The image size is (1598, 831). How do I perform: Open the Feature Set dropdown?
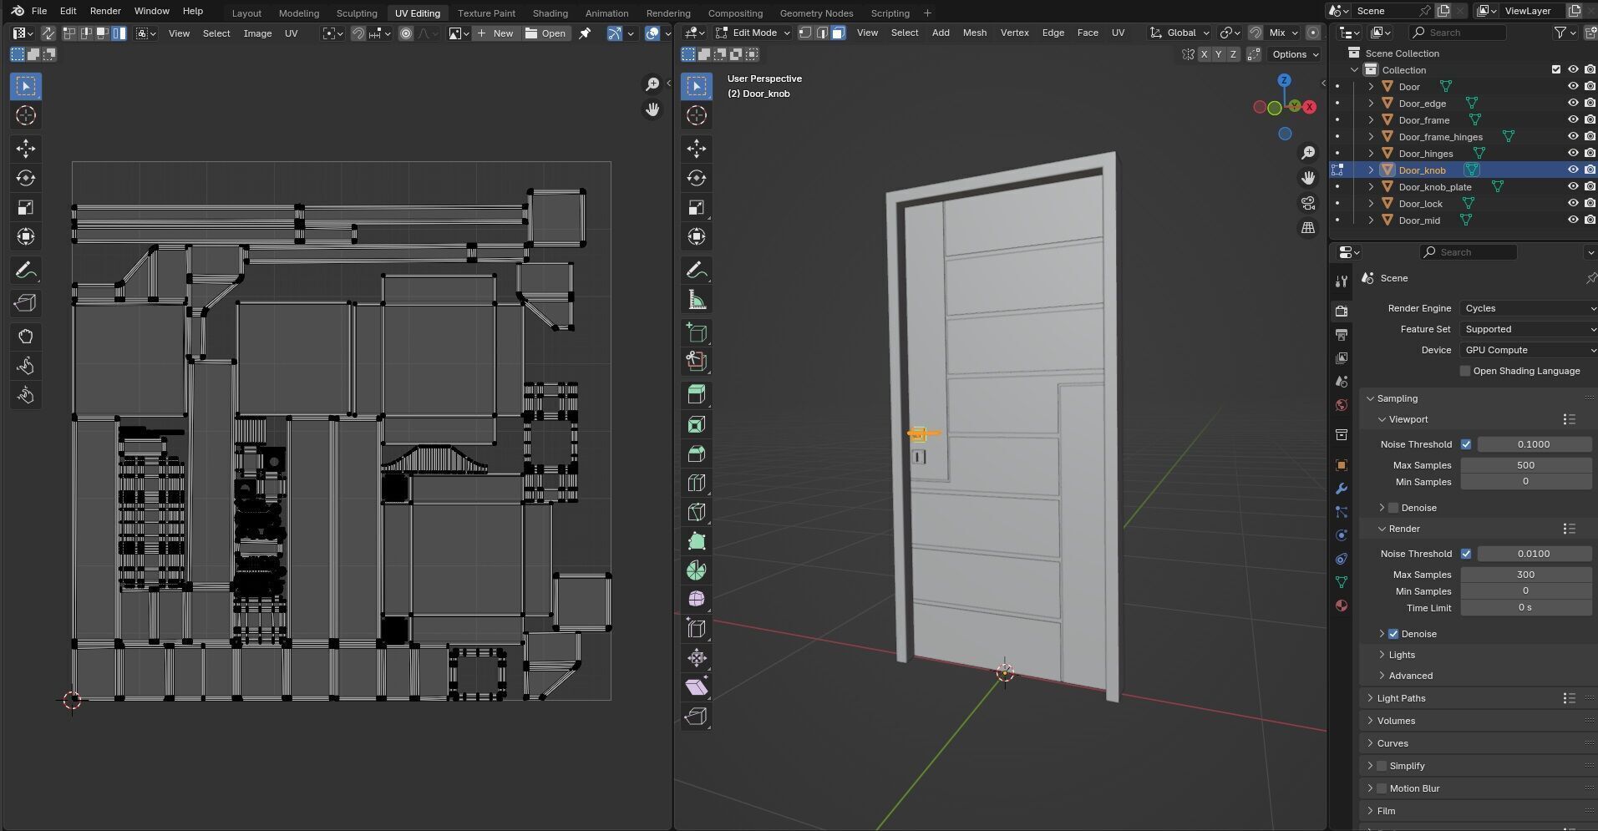[1528, 329]
